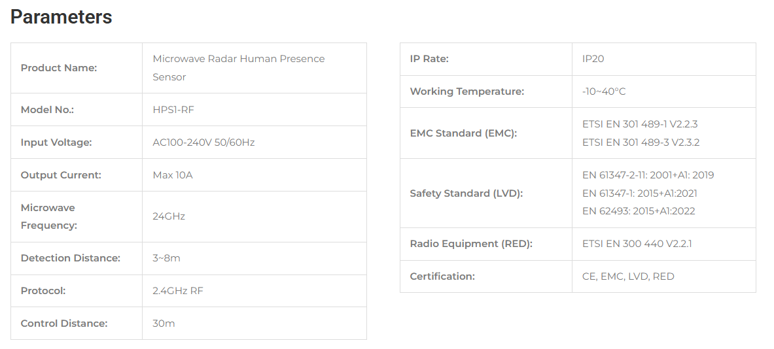
Task: Select AC100-240V 50/60Hz value
Action: coord(203,142)
